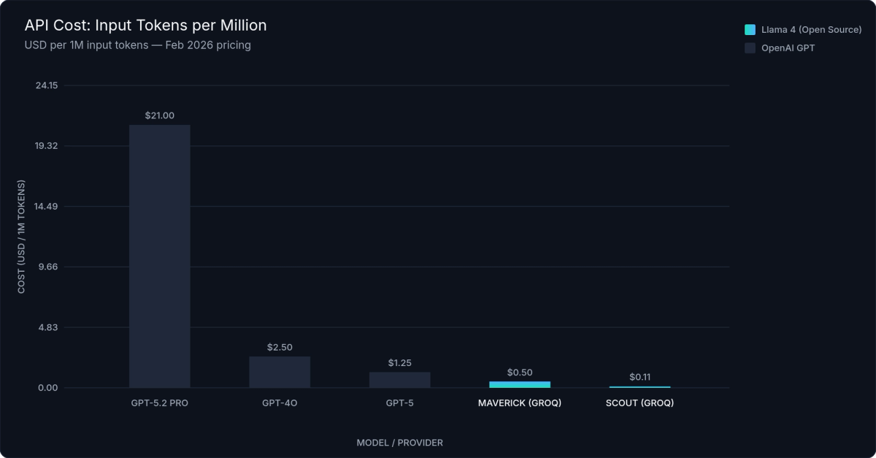This screenshot has width=876, height=458.
Task: Select the GPT-4O bar
Action: pos(280,373)
